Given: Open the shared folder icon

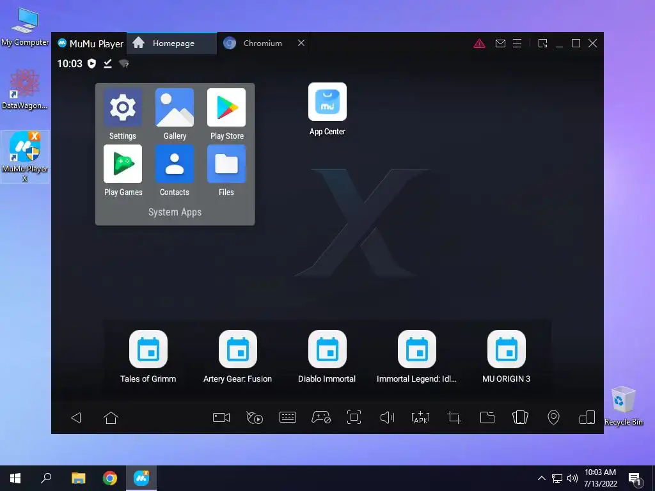Looking at the screenshot, I should point(487,417).
